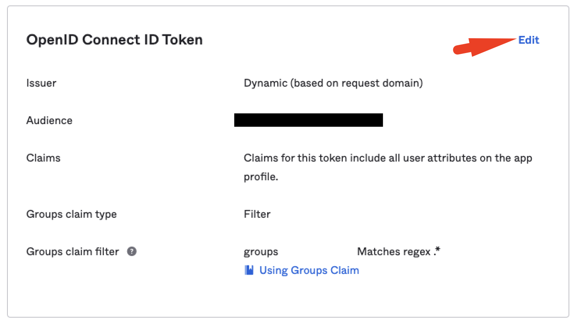Select the Filter value text
This screenshot has width=574, height=327.
click(x=257, y=214)
